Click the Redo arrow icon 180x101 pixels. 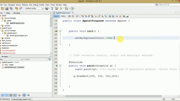coord(21,8)
